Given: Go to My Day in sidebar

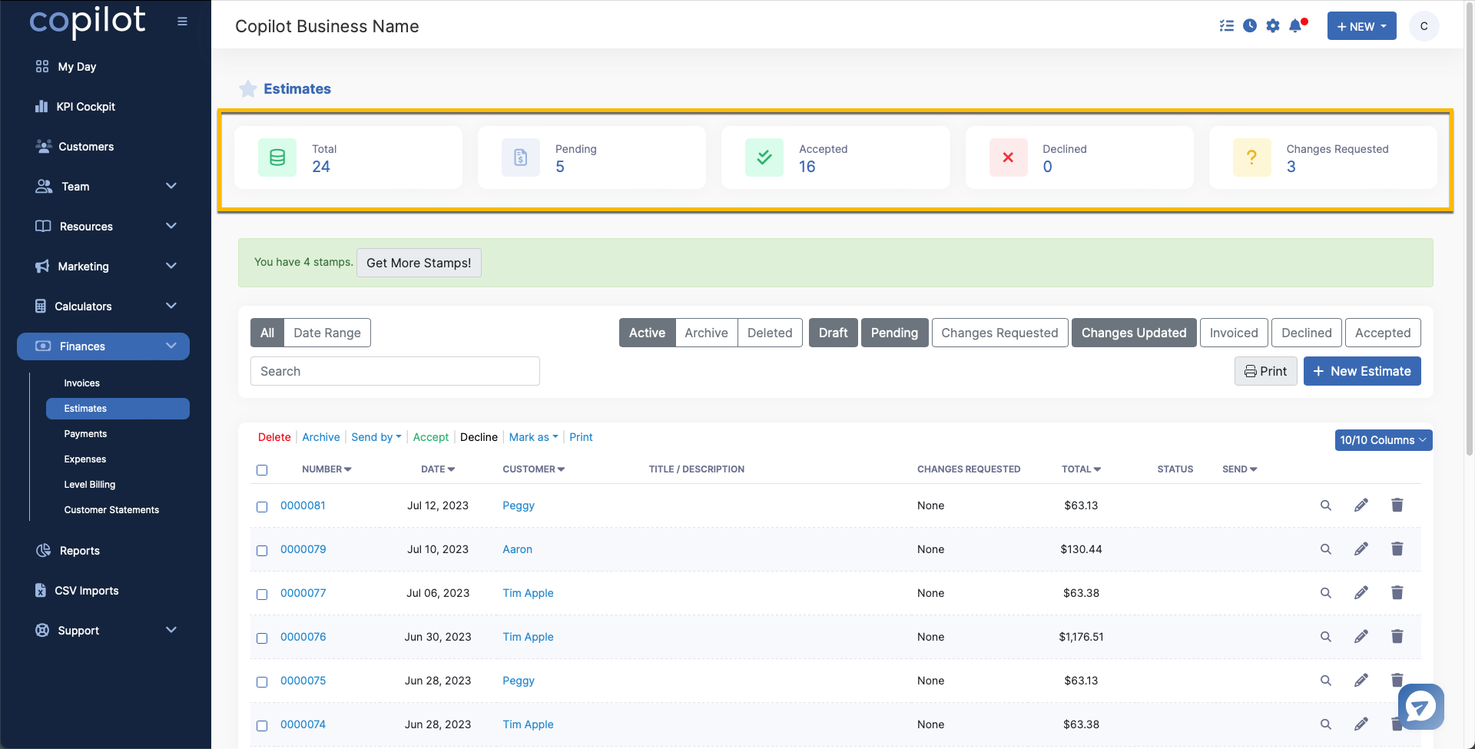Looking at the screenshot, I should click(77, 67).
